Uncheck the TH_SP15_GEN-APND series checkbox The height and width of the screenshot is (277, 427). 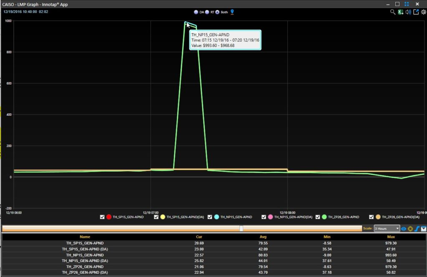click(102, 217)
